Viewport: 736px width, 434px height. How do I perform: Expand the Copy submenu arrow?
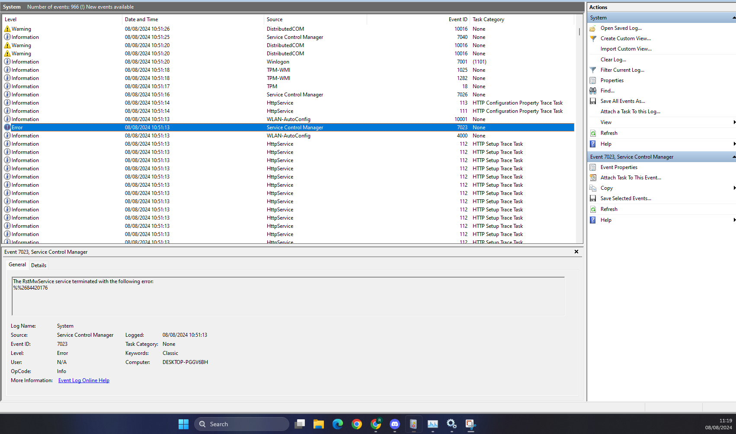point(734,188)
